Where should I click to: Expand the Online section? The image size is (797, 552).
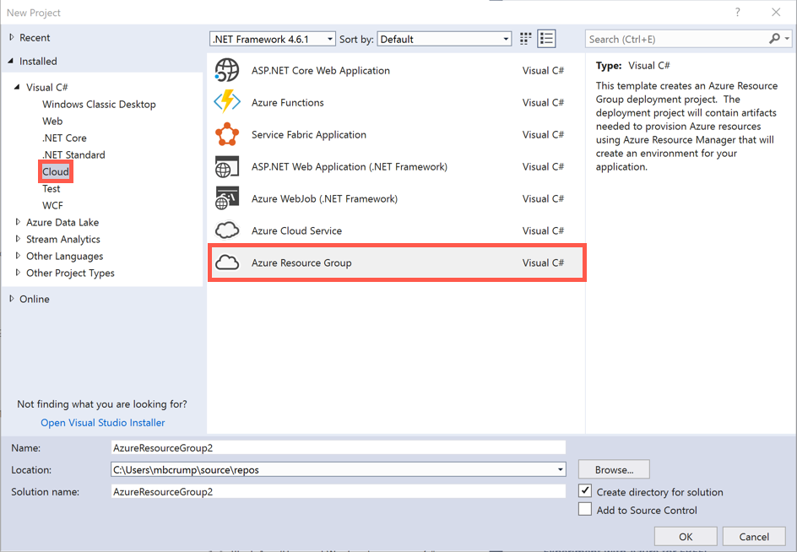tap(12, 299)
